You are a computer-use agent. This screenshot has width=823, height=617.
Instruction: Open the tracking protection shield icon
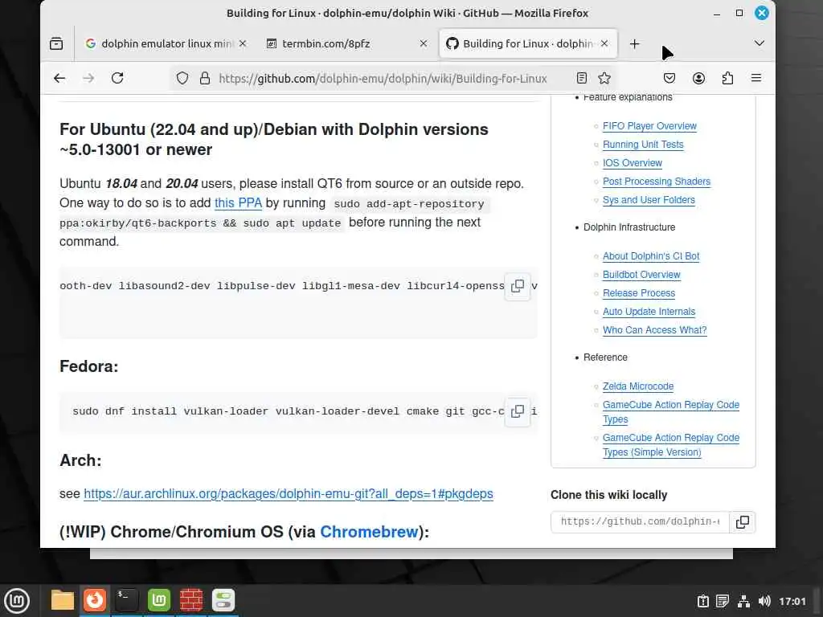click(182, 78)
